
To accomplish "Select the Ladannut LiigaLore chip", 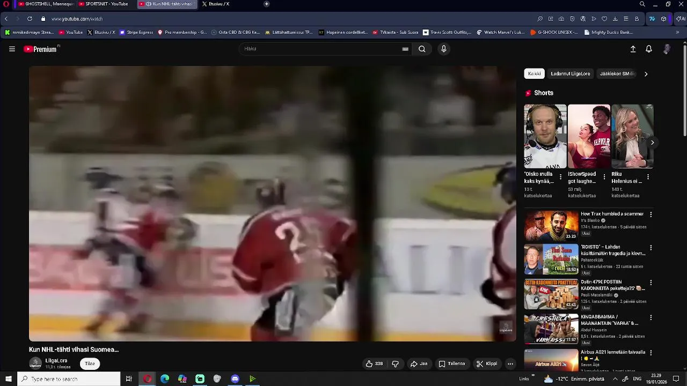I will point(571,73).
